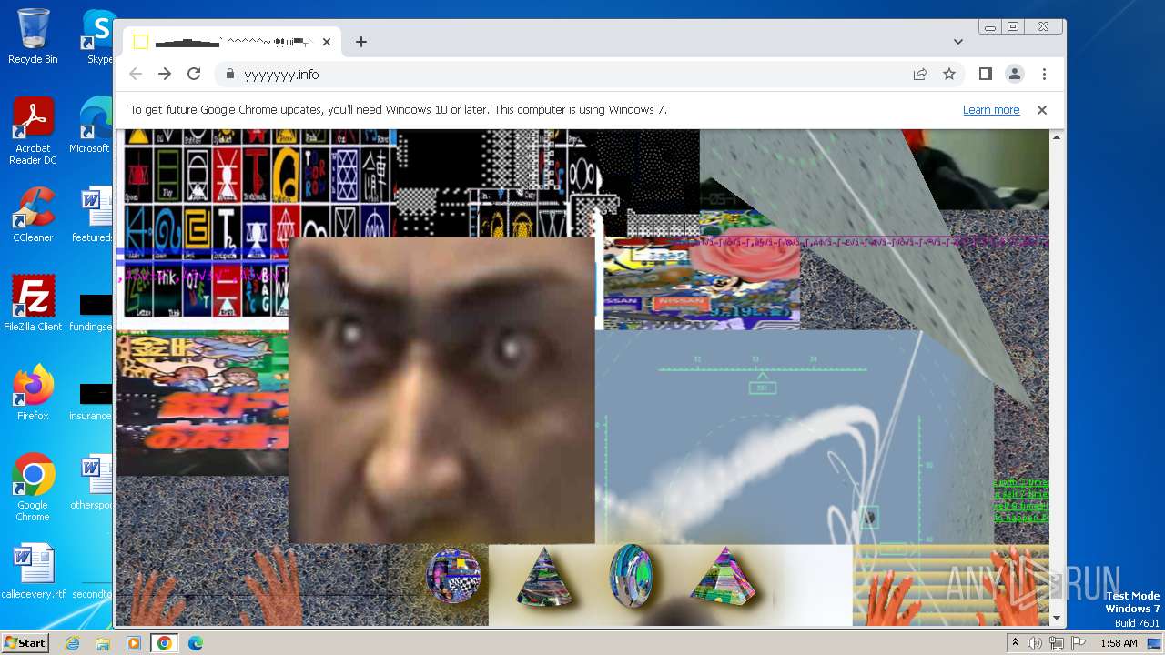Open the Recycle Bin desktop icon
The width and height of the screenshot is (1165, 655).
[33, 36]
